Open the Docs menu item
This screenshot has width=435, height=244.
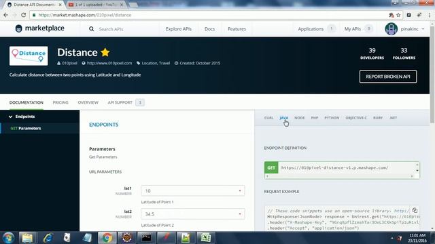[209, 28]
